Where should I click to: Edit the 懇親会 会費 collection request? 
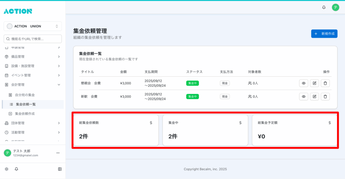coord(314,83)
